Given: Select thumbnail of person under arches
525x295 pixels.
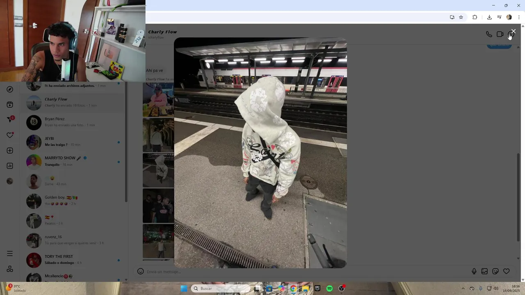Looking at the screenshot, I should click(158, 135).
